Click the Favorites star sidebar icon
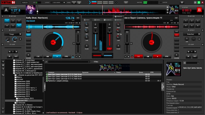Viewport: 205px width, 115px height. coord(3,61)
